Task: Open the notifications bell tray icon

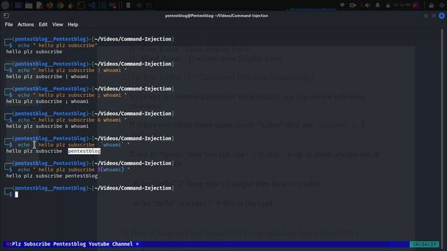Action: click(x=377, y=5)
